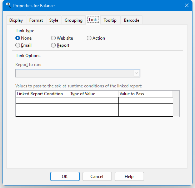
Task: Click the app icon in the title bar
Action: [8, 5]
